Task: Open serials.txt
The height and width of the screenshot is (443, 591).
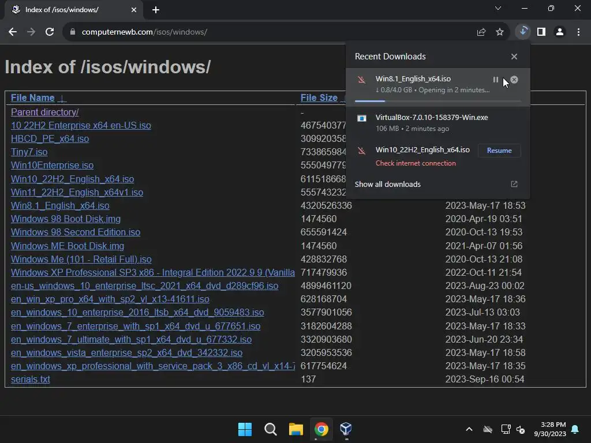Action: click(30, 380)
